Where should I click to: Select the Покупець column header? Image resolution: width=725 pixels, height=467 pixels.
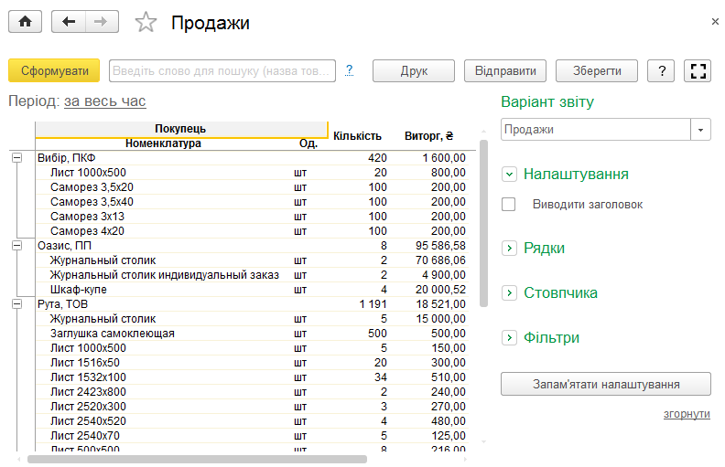point(180,129)
